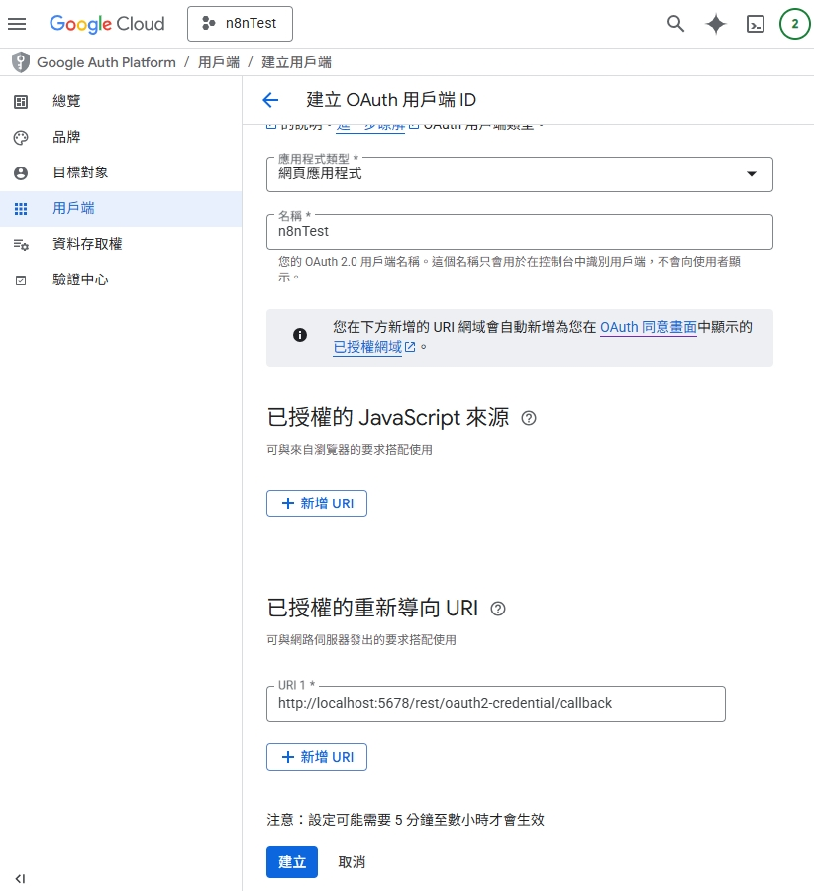Open the OAuth 同意畫面 link
Image resolution: width=814 pixels, height=891 pixels.
(x=649, y=327)
